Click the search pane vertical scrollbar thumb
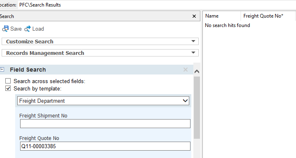This screenshot has height=158, width=296. (197, 107)
